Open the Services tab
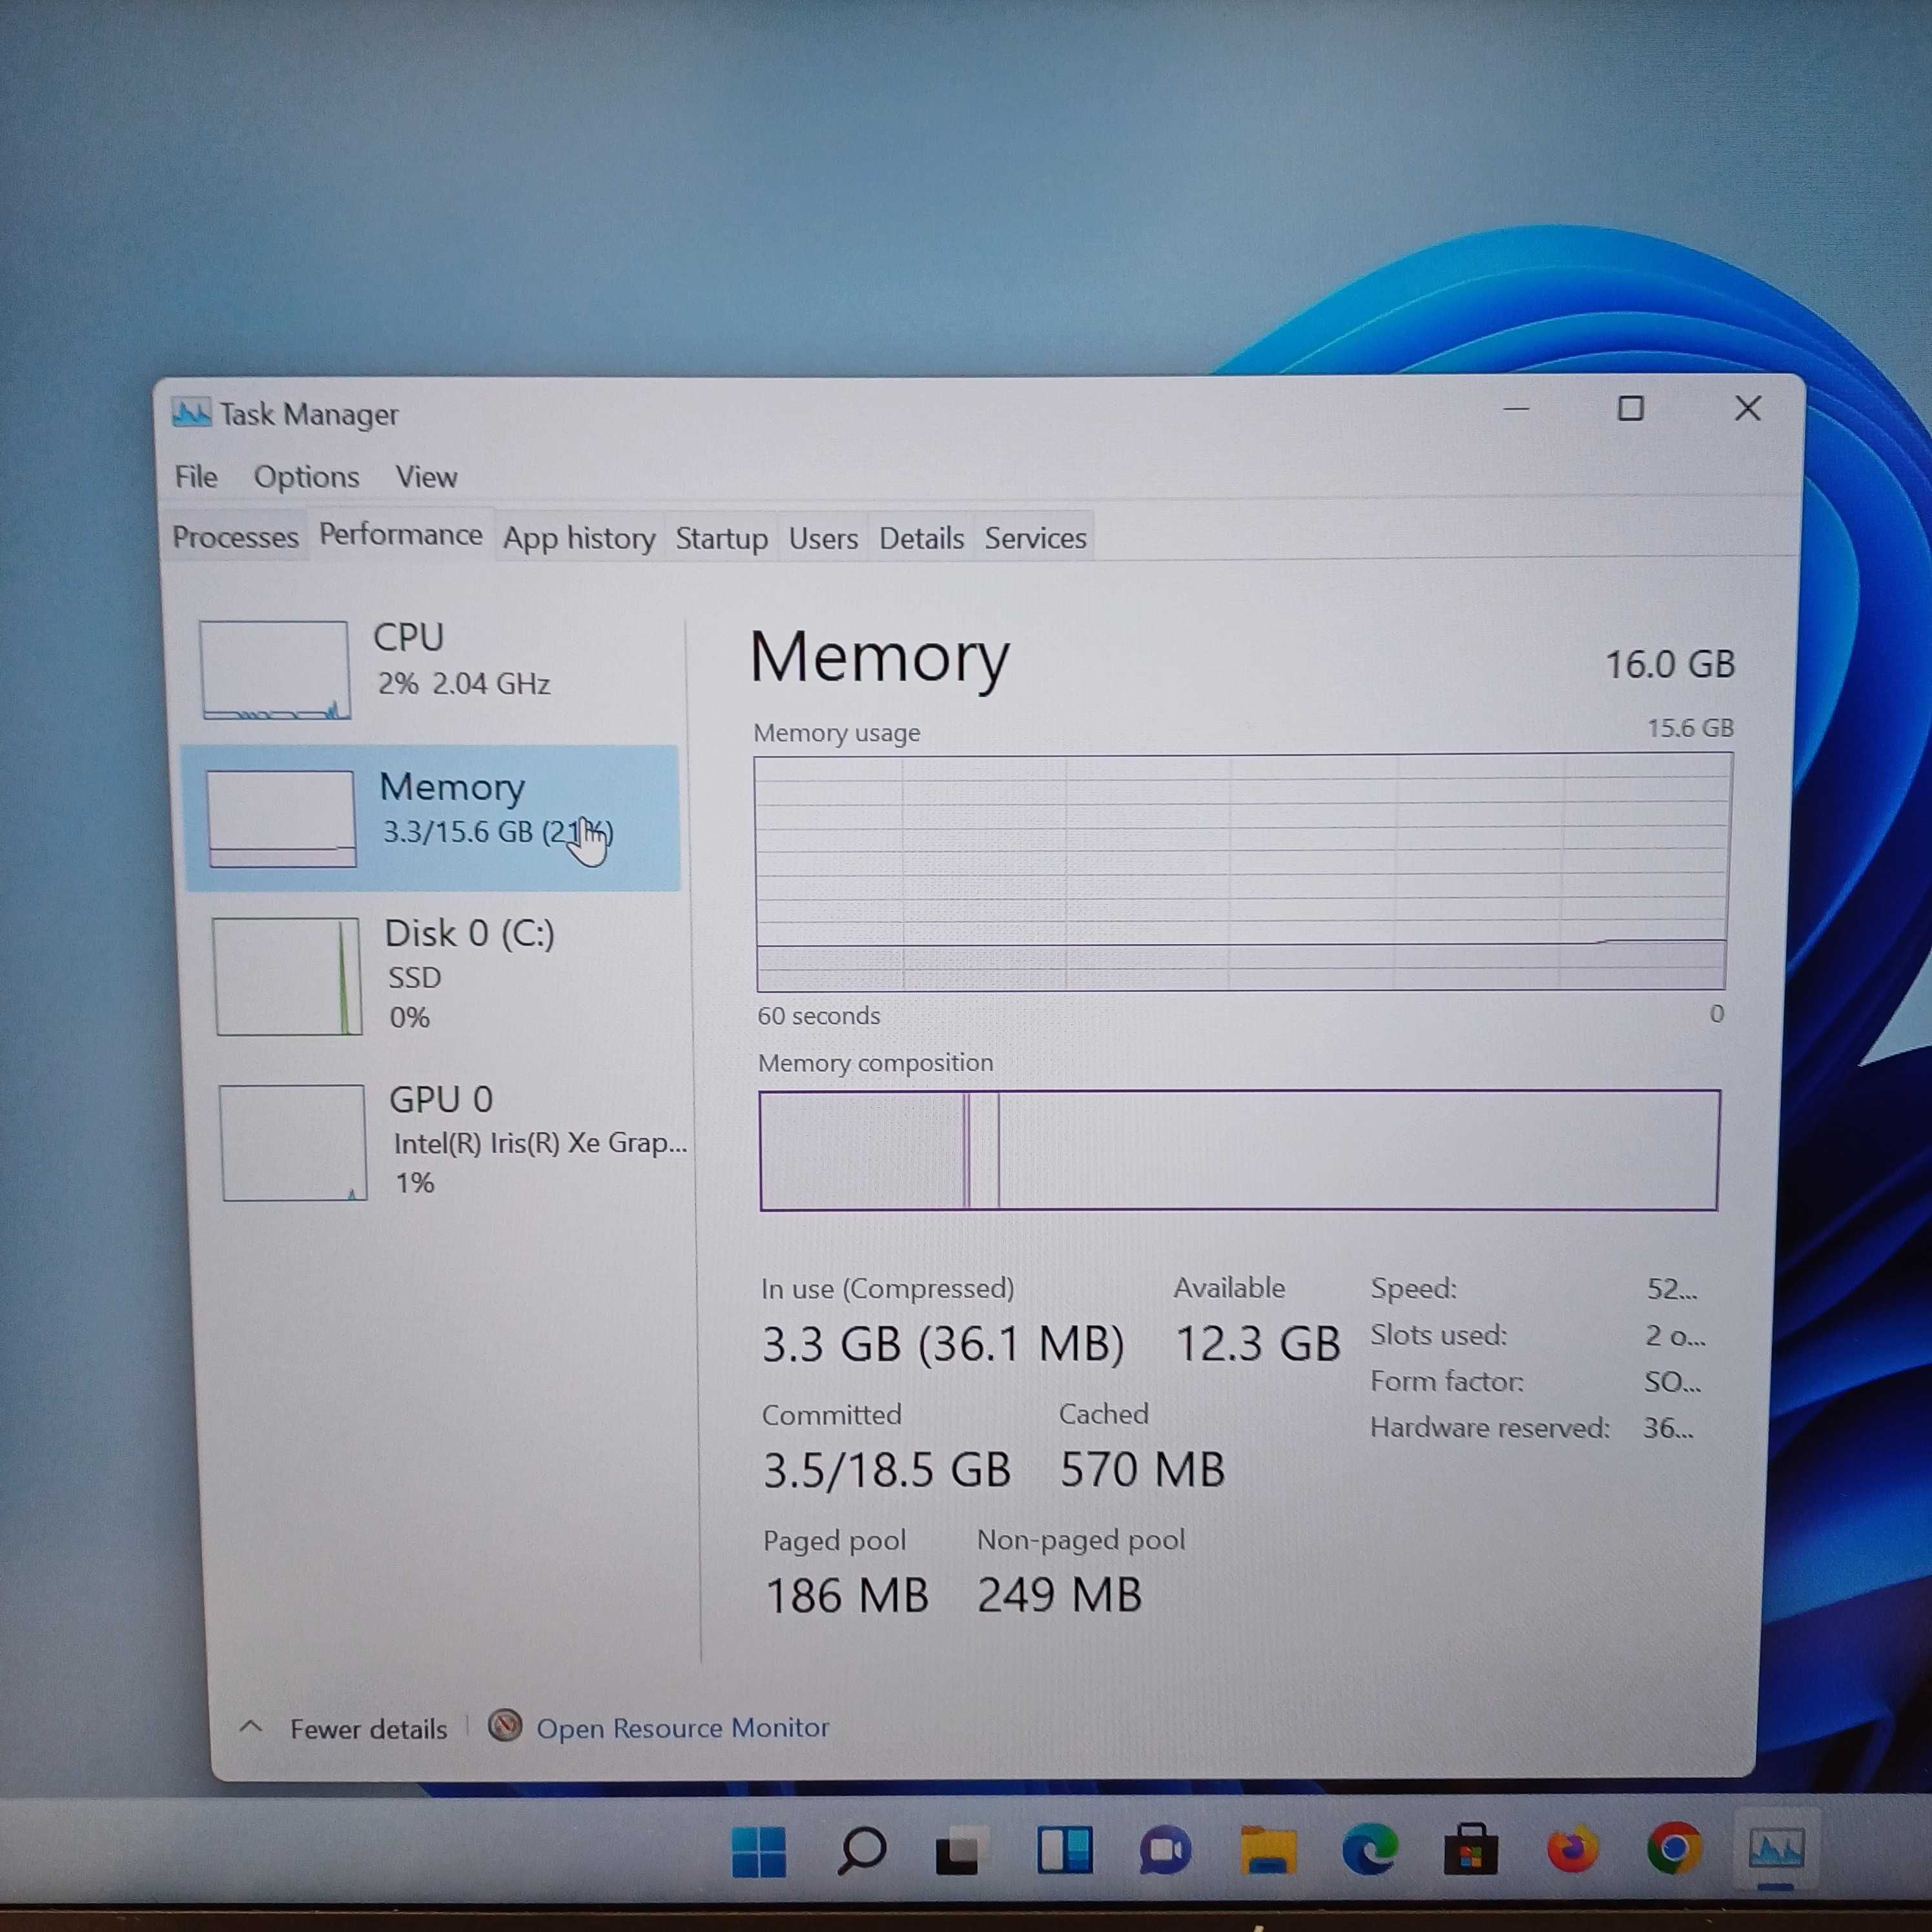Screen dimensions: 1932x1932 coord(1035,538)
